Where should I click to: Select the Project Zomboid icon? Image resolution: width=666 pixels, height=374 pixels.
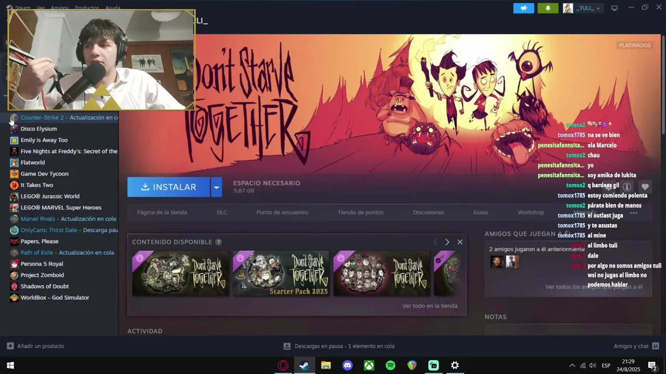click(14, 275)
